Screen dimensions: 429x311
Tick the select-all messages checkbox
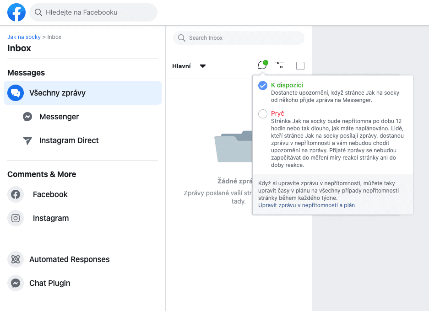(300, 66)
